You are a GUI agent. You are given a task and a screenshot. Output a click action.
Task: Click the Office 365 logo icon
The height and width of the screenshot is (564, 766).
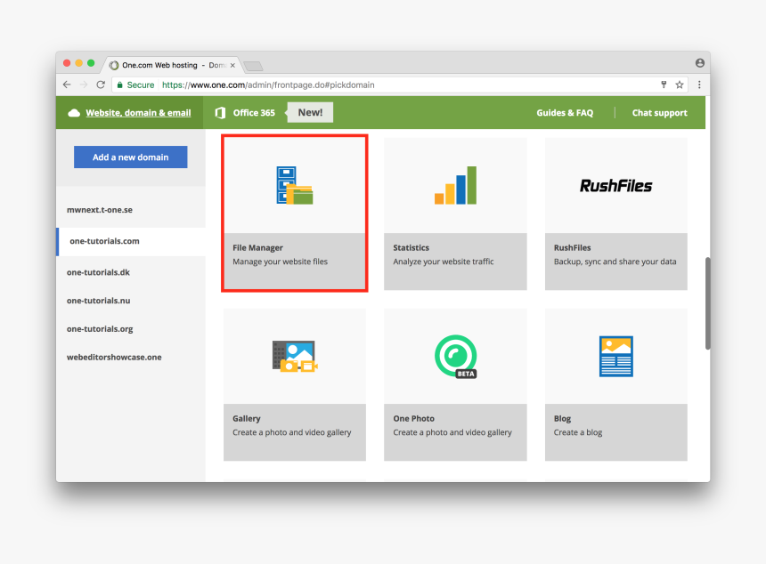(220, 113)
